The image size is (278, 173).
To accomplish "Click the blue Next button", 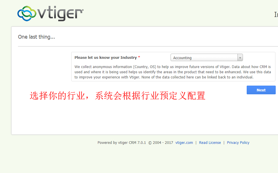I will click(x=261, y=90).
